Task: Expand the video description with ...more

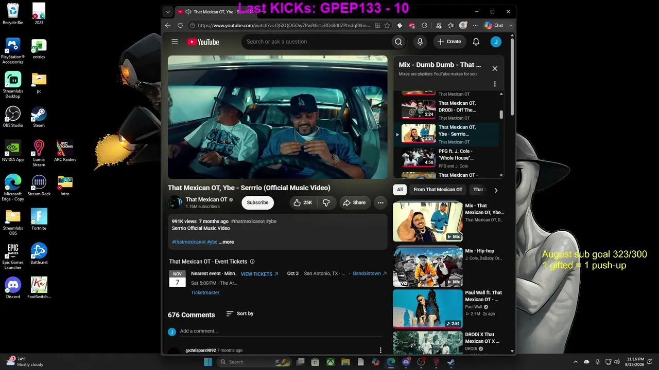Action: (x=226, y=242)
